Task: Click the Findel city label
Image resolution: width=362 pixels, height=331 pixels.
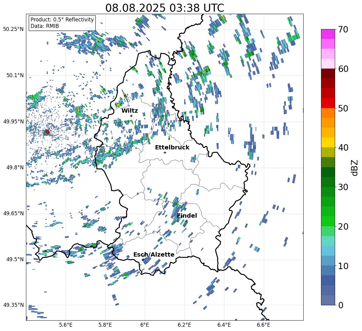Action: pos(187,216)
